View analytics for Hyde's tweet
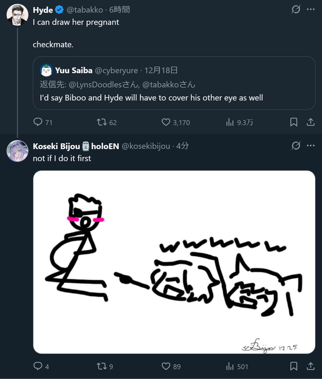This screenshot has width=322, height=379. (230, 122)
